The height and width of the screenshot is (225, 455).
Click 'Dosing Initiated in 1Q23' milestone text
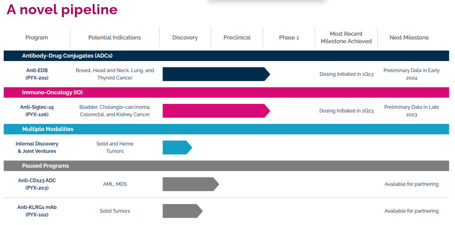(x=346, y=74)
